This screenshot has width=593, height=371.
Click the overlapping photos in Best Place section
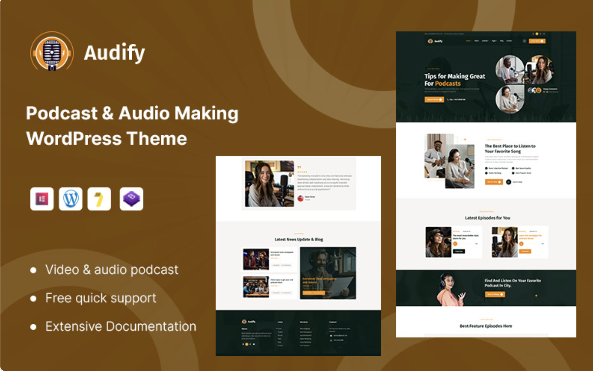[x=449, y=161]
